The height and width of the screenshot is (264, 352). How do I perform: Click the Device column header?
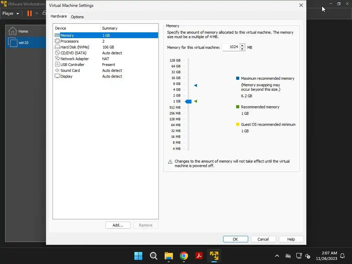[x=77, y=28]
